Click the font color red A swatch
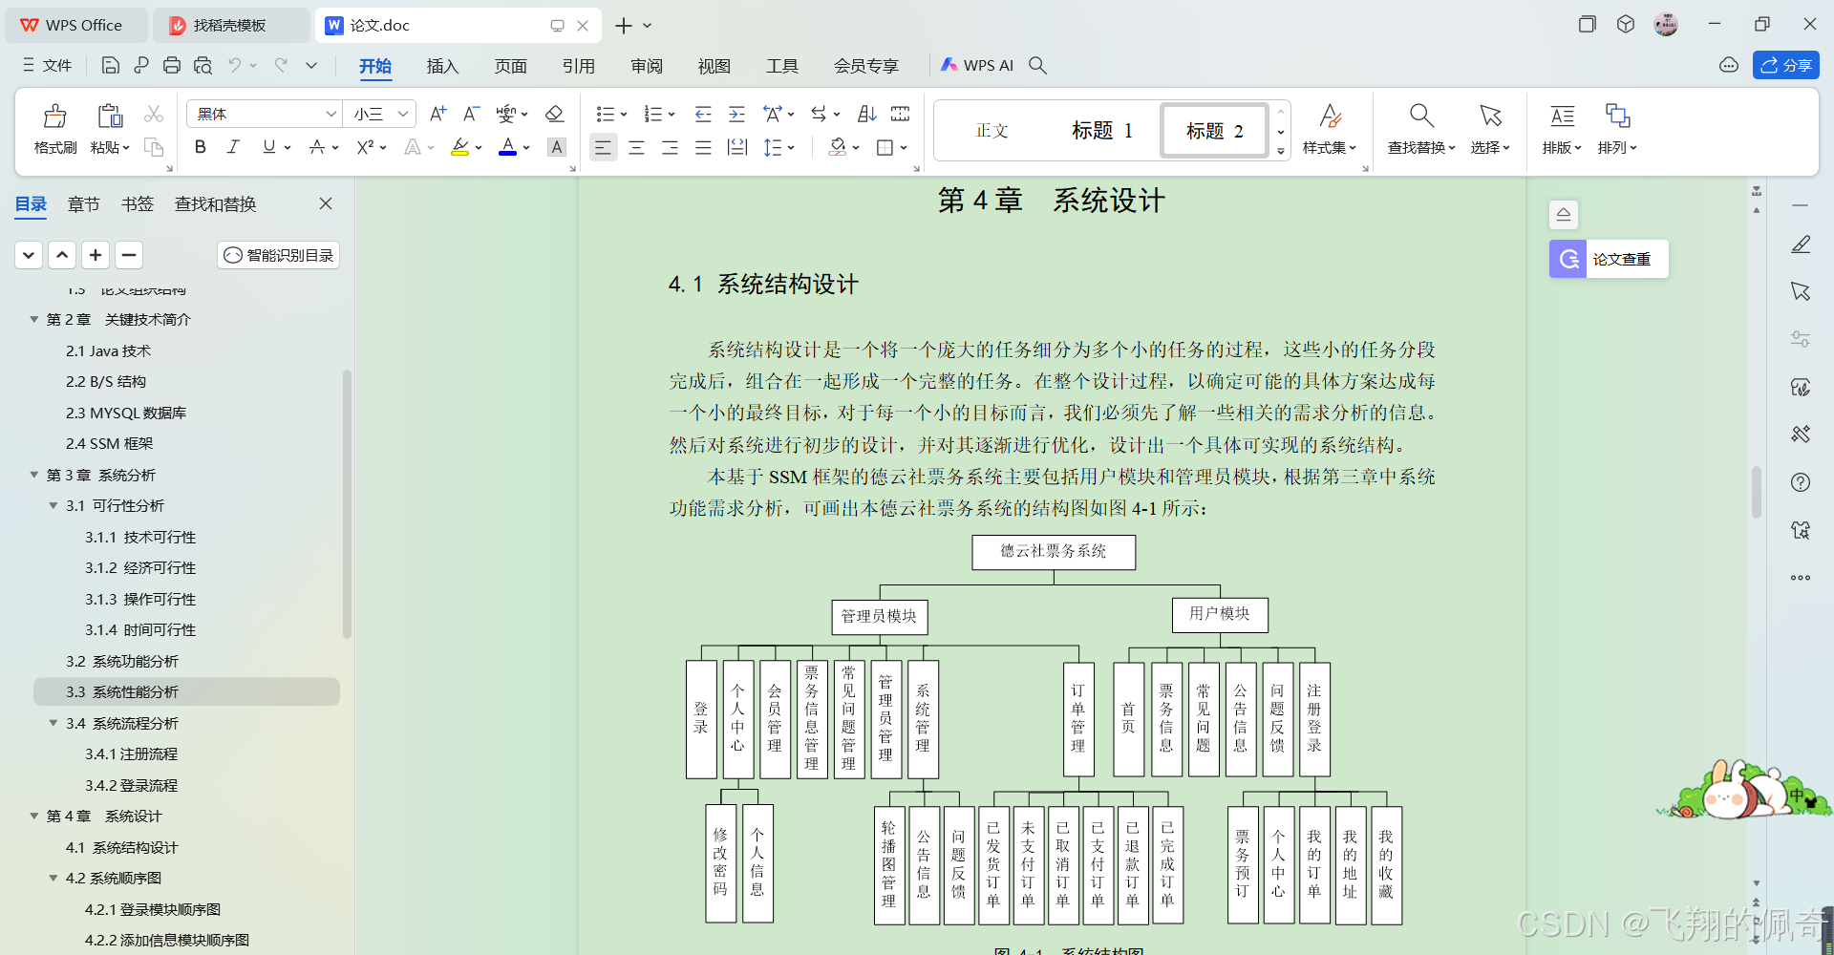 point(507,147)
